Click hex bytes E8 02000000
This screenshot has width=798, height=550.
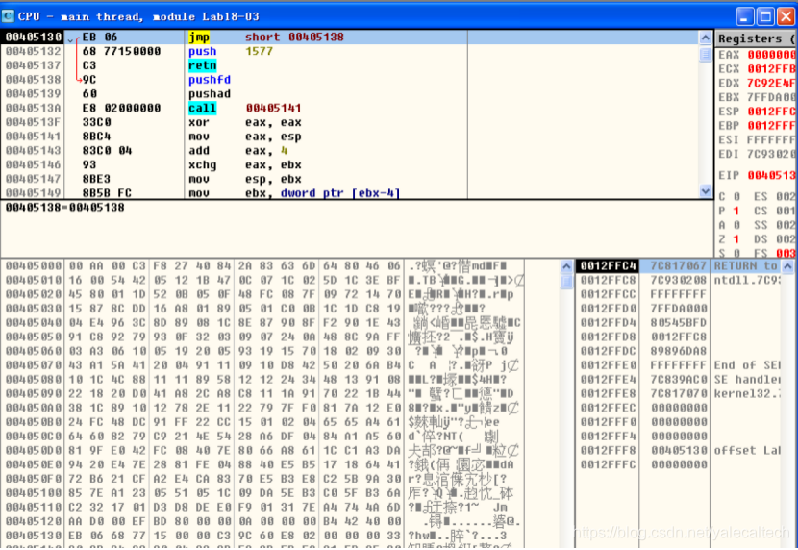(122, 109)
